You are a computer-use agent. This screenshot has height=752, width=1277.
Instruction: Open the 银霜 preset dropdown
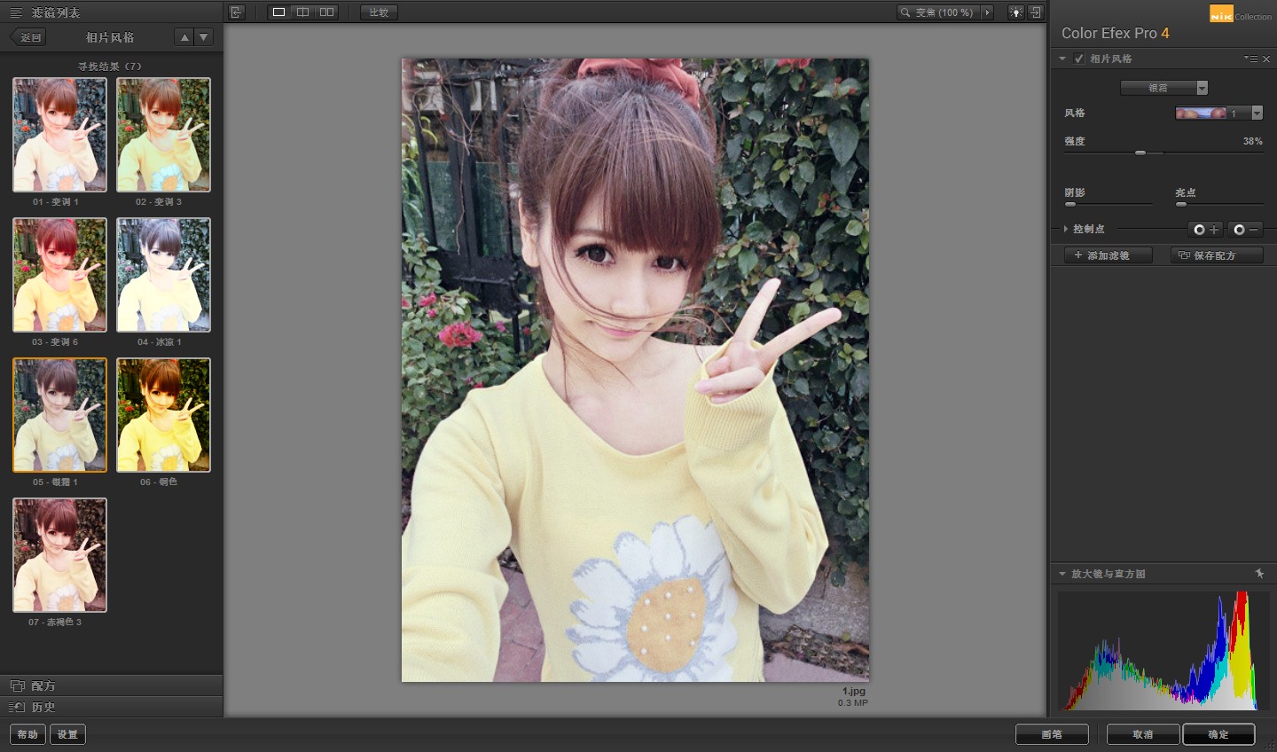[1203, 87]
